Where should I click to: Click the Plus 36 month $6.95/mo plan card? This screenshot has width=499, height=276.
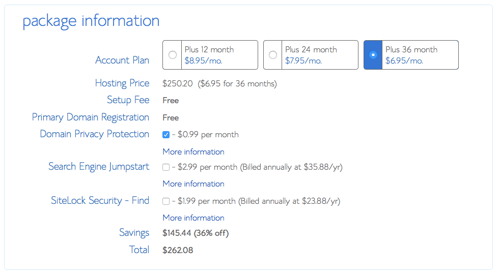tap(411, 55)
